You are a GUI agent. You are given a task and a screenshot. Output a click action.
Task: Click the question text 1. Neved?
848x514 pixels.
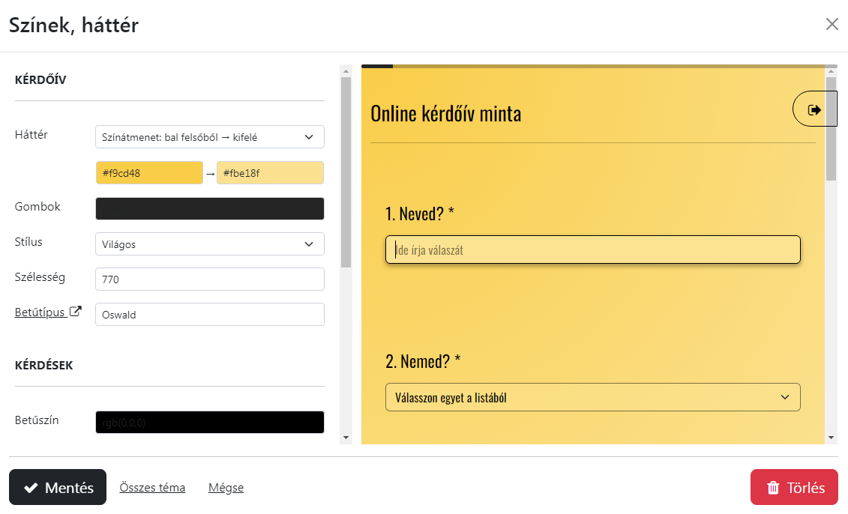[x=420, y=214]
